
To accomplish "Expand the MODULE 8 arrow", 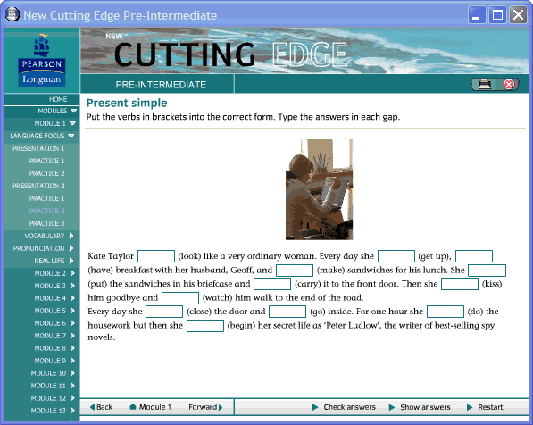I will 72,348.
